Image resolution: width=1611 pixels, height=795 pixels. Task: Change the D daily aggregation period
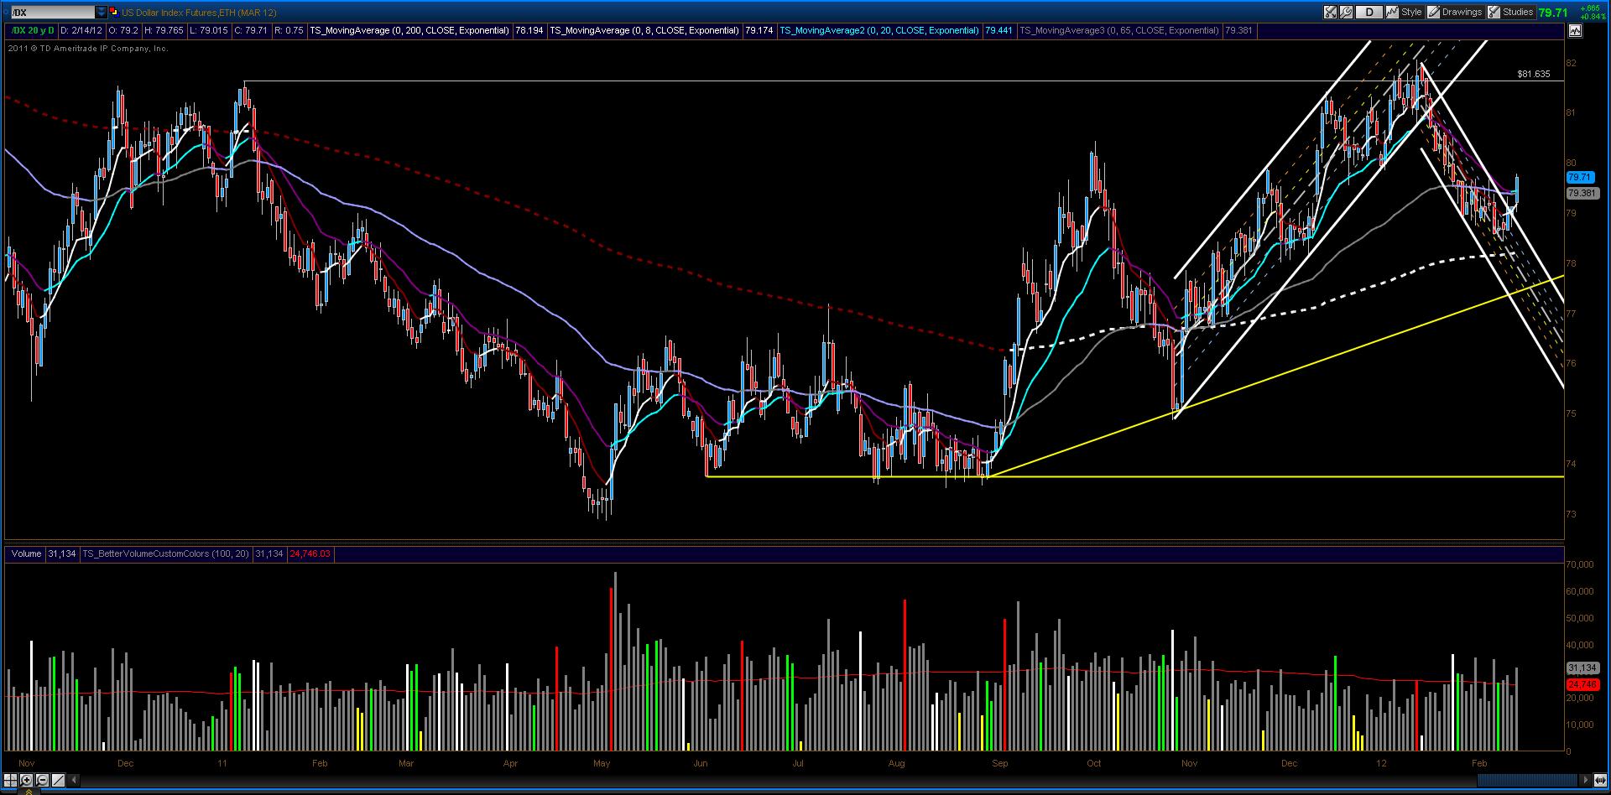point(1370,12)
